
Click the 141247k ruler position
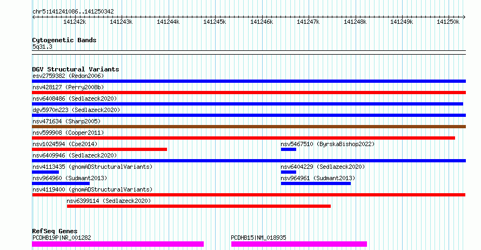[308, 22]
